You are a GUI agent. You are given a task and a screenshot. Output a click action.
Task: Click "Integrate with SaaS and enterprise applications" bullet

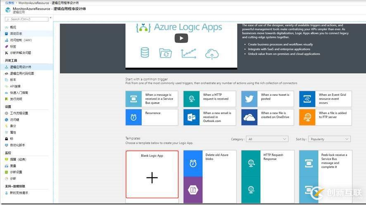point(279,49)
